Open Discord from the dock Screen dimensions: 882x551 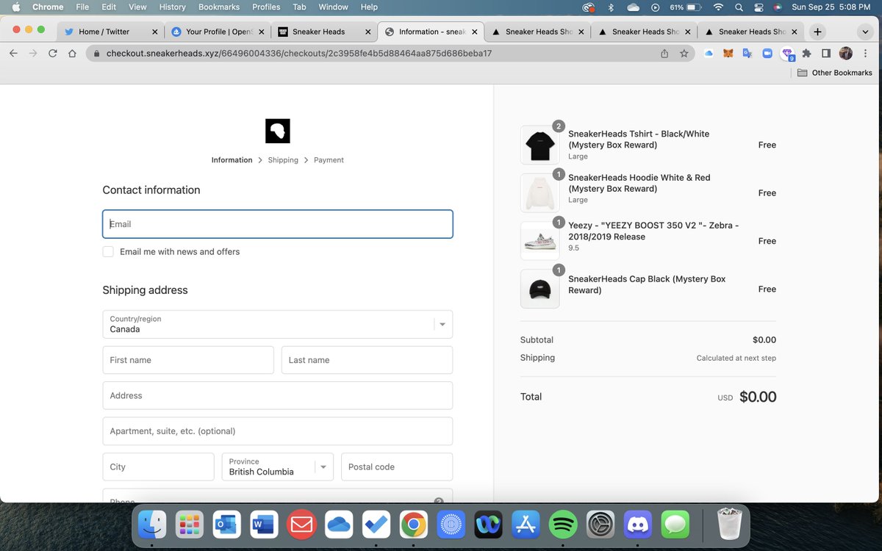click(x=638, y=525)
